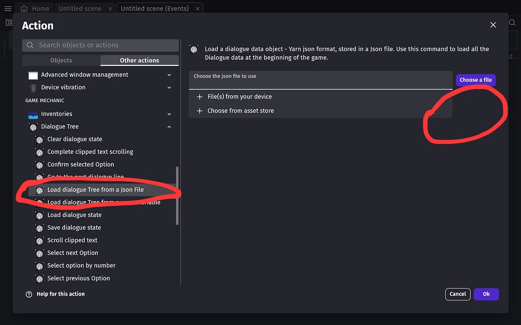Click the Inventories chest icon
Viewport: 521px width, 325px height.
[x=33, y=114]
